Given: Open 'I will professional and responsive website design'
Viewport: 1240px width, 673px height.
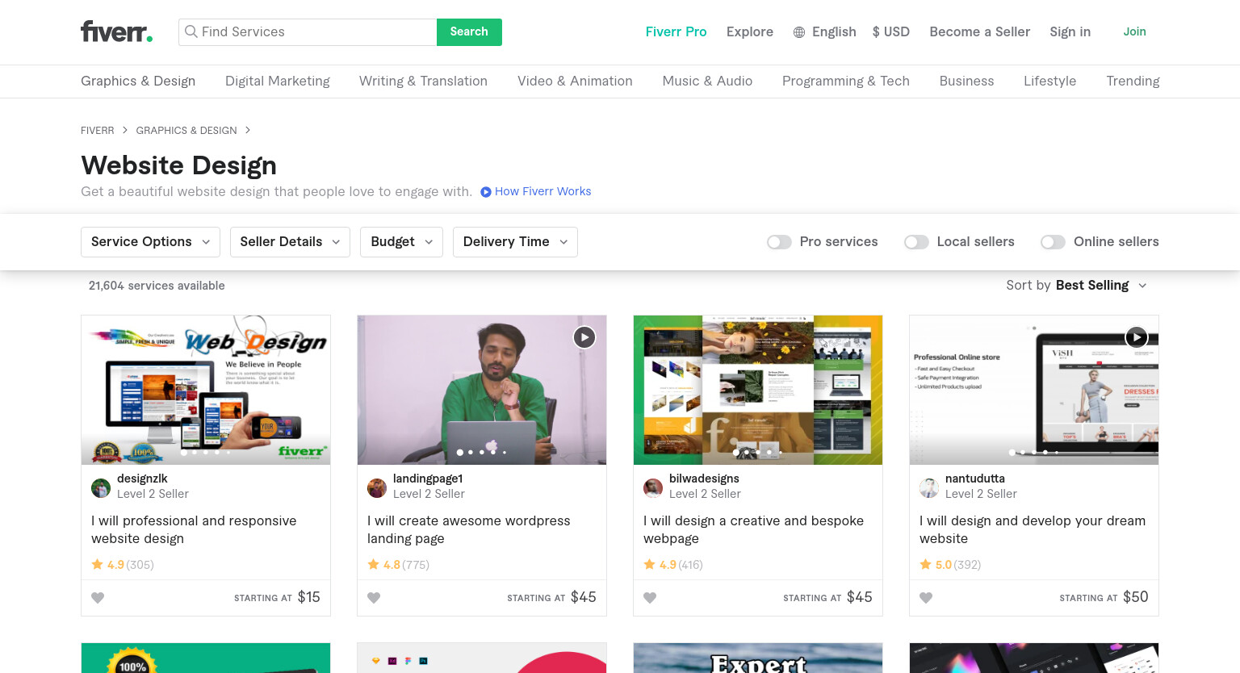Looking at the screenshot, I should coord(194,529).
